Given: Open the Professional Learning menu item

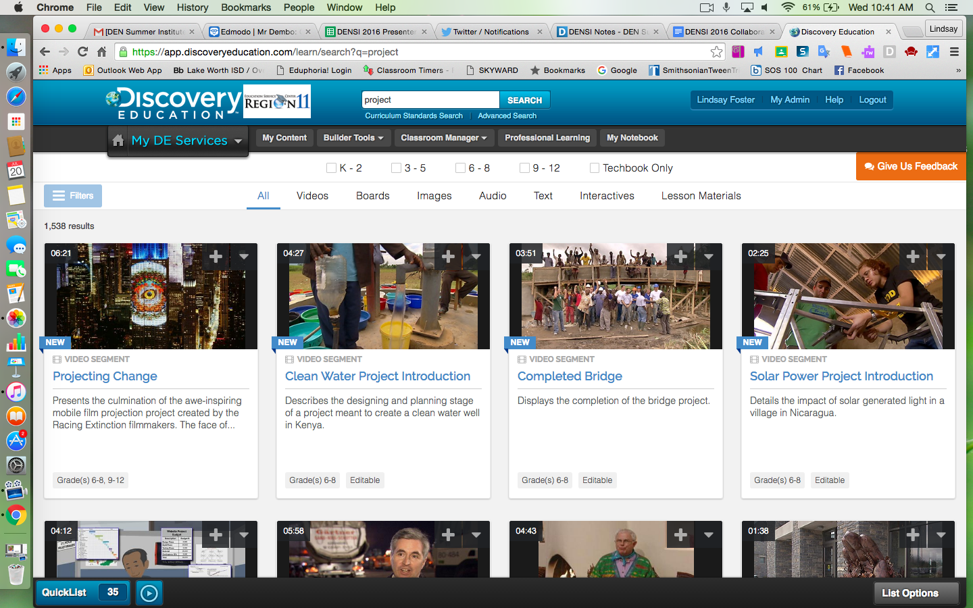Looking at the screenshot, I should pos(547,138).
